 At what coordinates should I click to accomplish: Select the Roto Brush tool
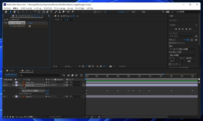click(68, 12)
